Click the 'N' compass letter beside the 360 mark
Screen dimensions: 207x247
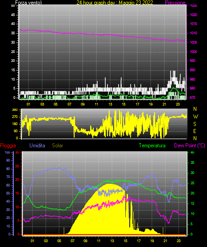[x=195, y=109]
